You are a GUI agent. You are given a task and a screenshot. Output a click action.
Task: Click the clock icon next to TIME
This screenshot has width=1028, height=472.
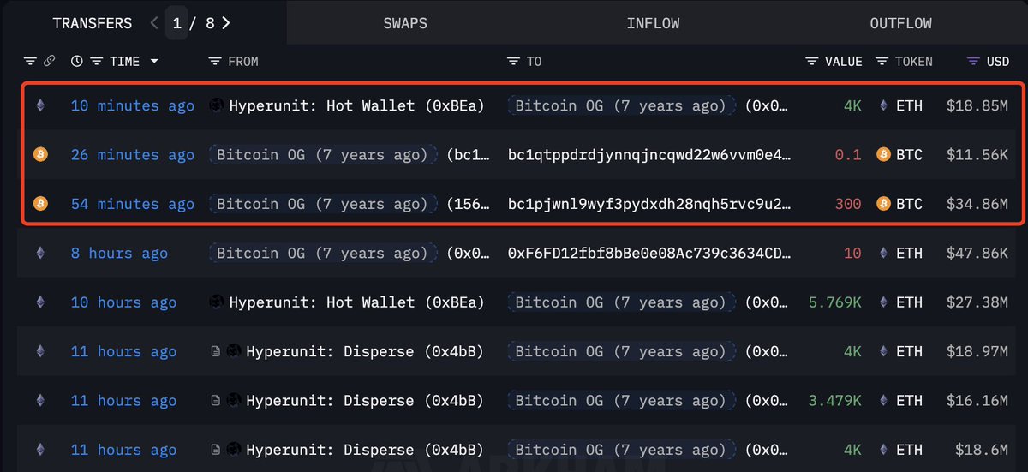tap(77, 62)
